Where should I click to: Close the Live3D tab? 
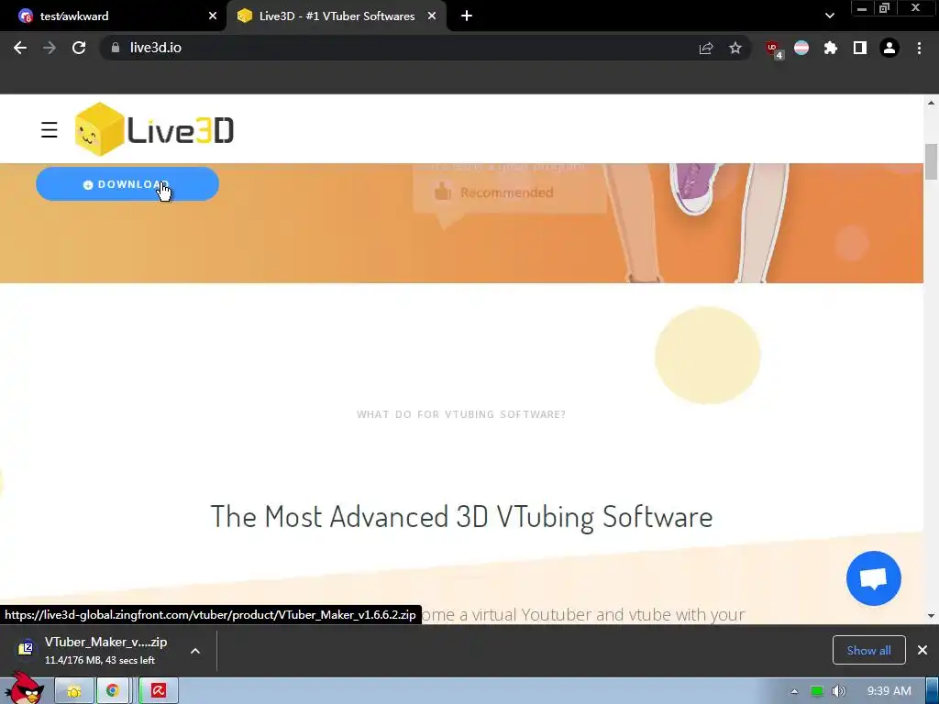click(x=432, y=16)
